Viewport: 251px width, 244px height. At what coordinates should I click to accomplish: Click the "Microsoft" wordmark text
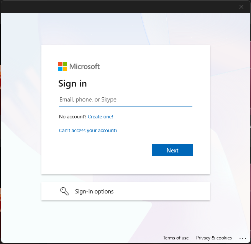click(84, 66)
